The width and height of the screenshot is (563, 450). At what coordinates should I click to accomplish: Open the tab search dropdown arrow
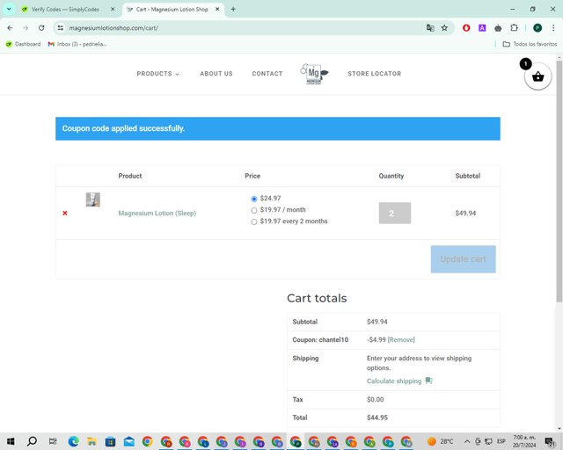(x=9, y=9)
